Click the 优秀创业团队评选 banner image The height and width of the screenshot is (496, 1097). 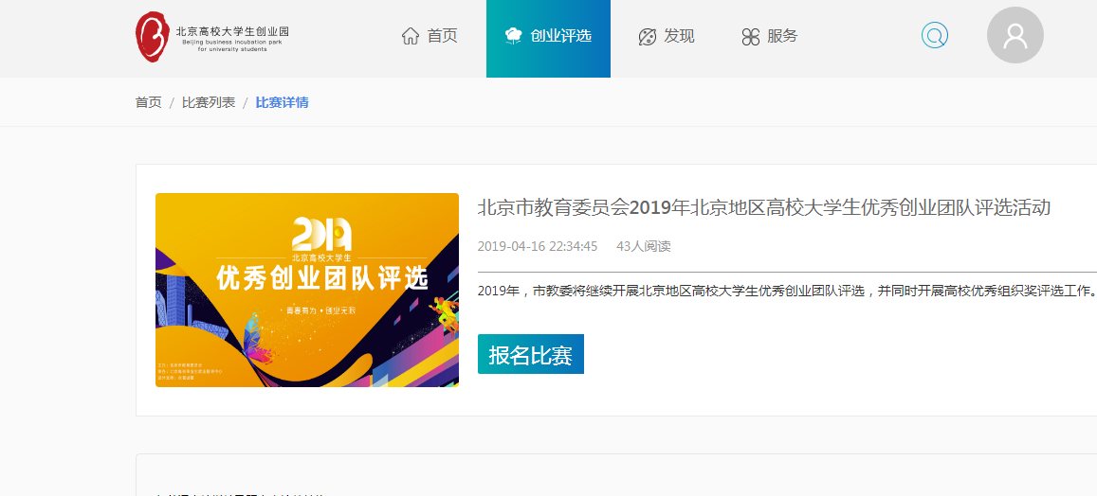(x=307, y=291)
